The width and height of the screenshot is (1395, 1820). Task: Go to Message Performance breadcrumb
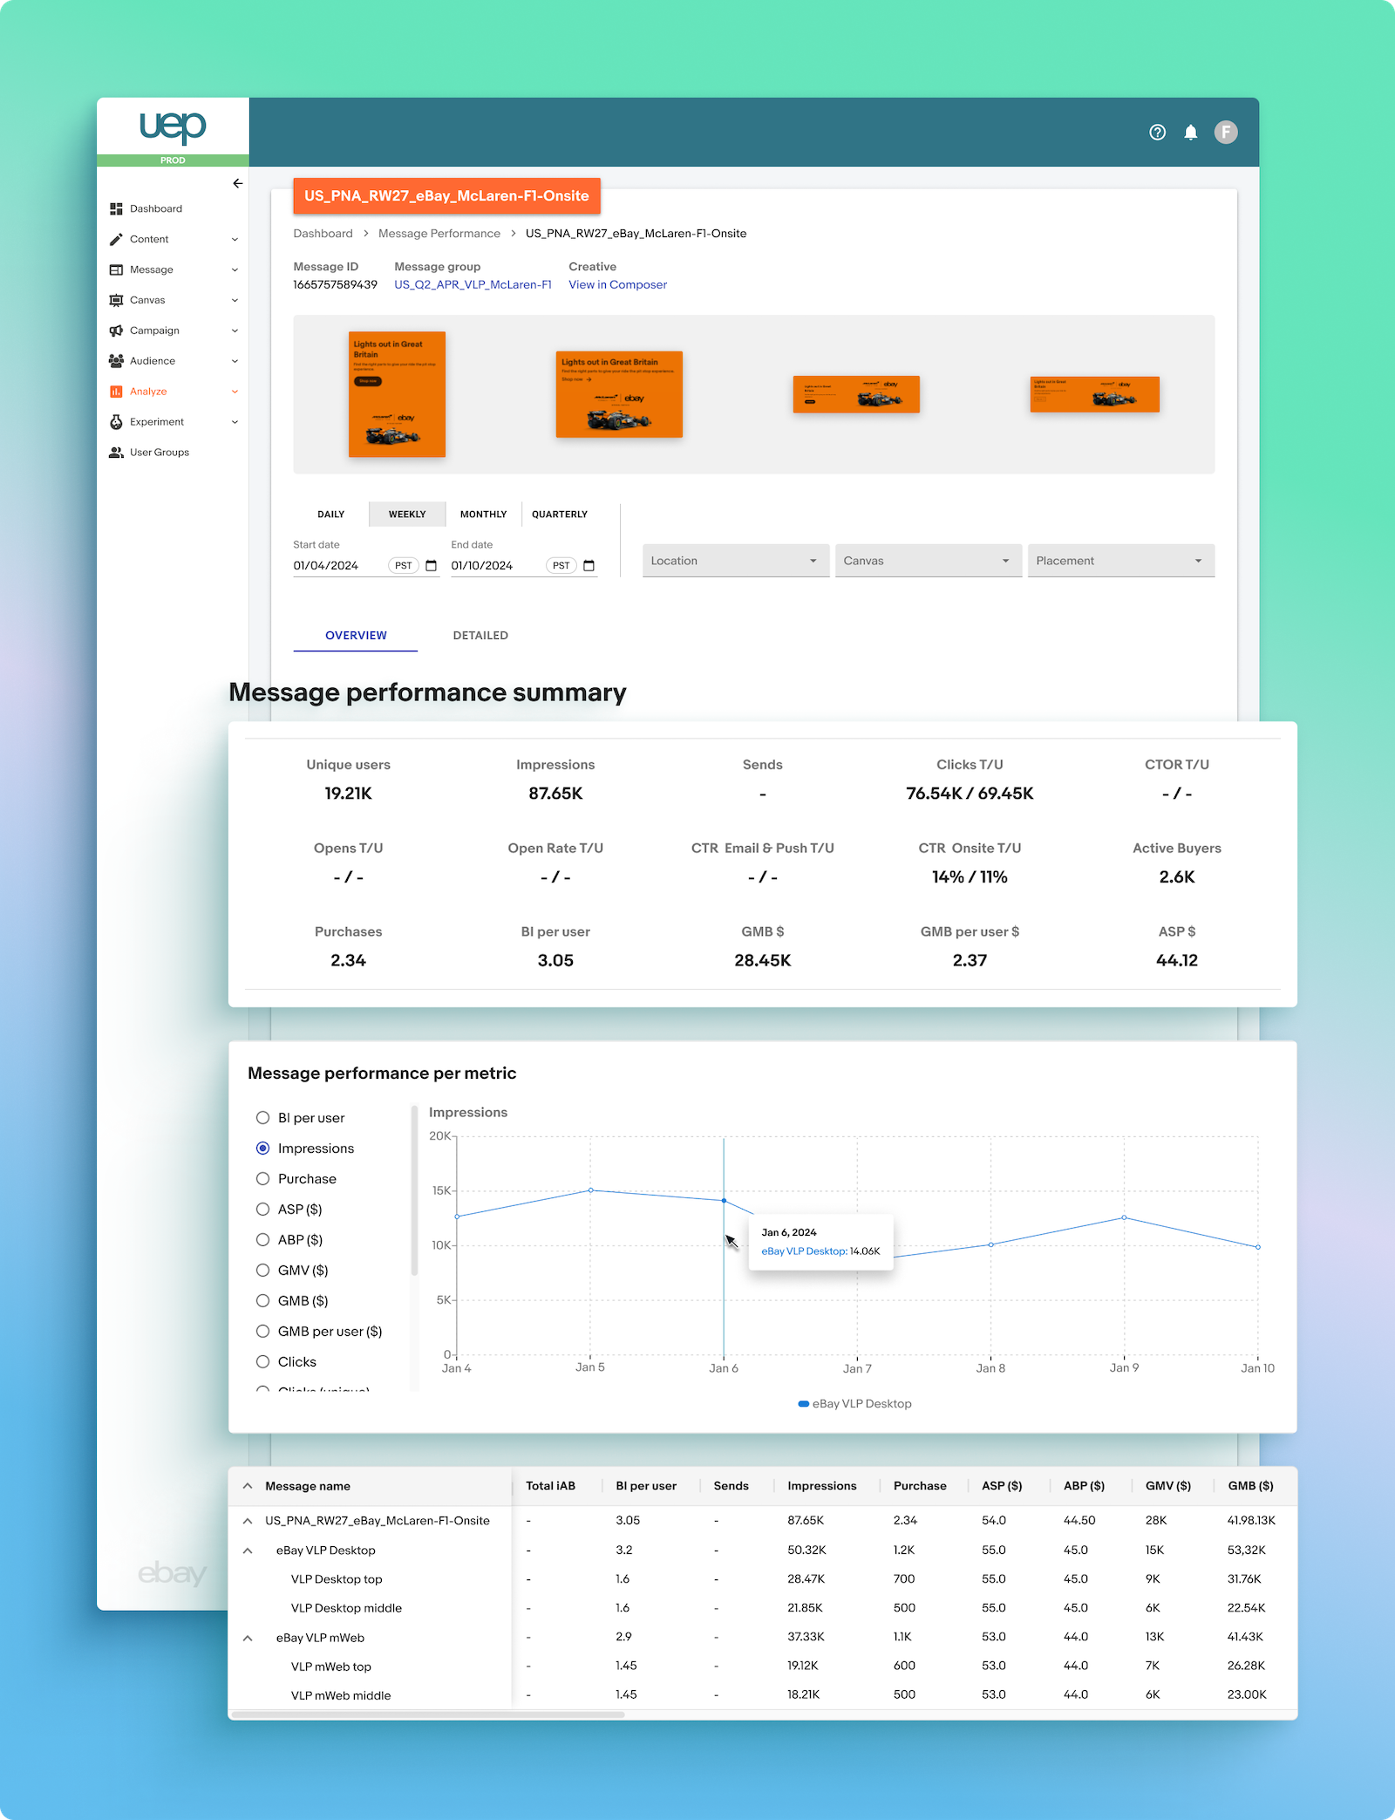[x=439, y=234]
